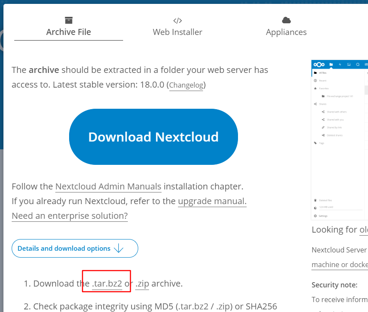Click 'Check package integrity' step text

pyautogui.click(x=81, y=306)
